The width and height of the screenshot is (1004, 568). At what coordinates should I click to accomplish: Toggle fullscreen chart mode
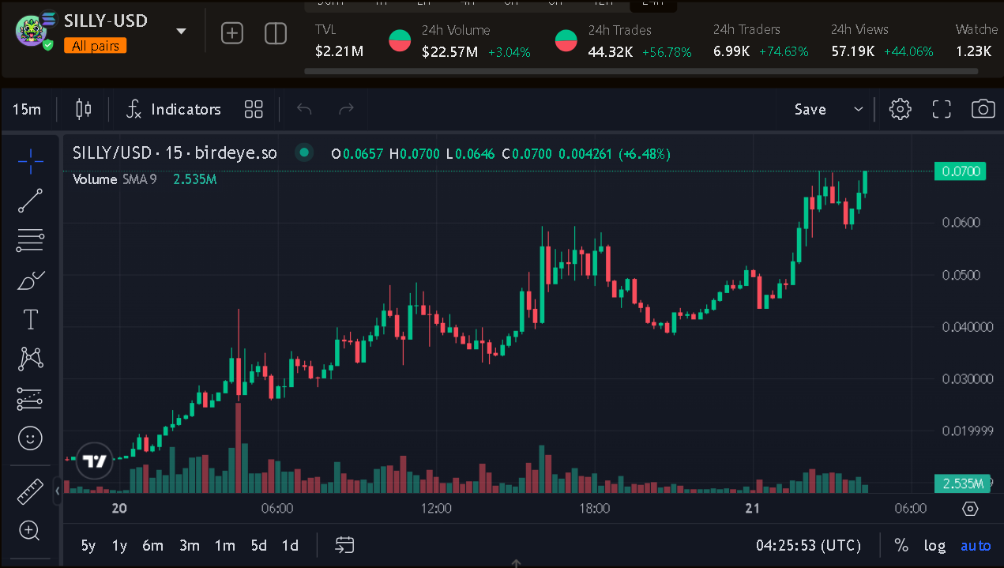[x=942, y=109]
